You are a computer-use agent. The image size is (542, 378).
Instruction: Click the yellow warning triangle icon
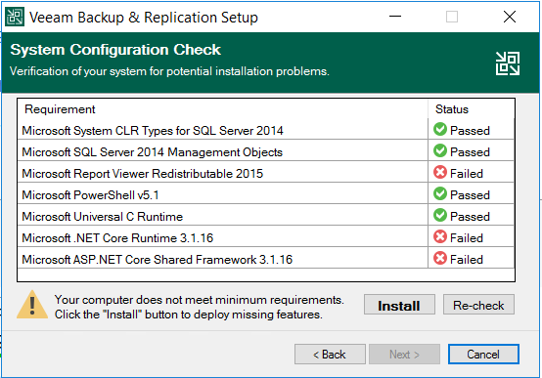tap(32, 305)
